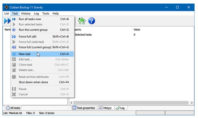Click the Delete task menu icon

[x=14, y=70]
